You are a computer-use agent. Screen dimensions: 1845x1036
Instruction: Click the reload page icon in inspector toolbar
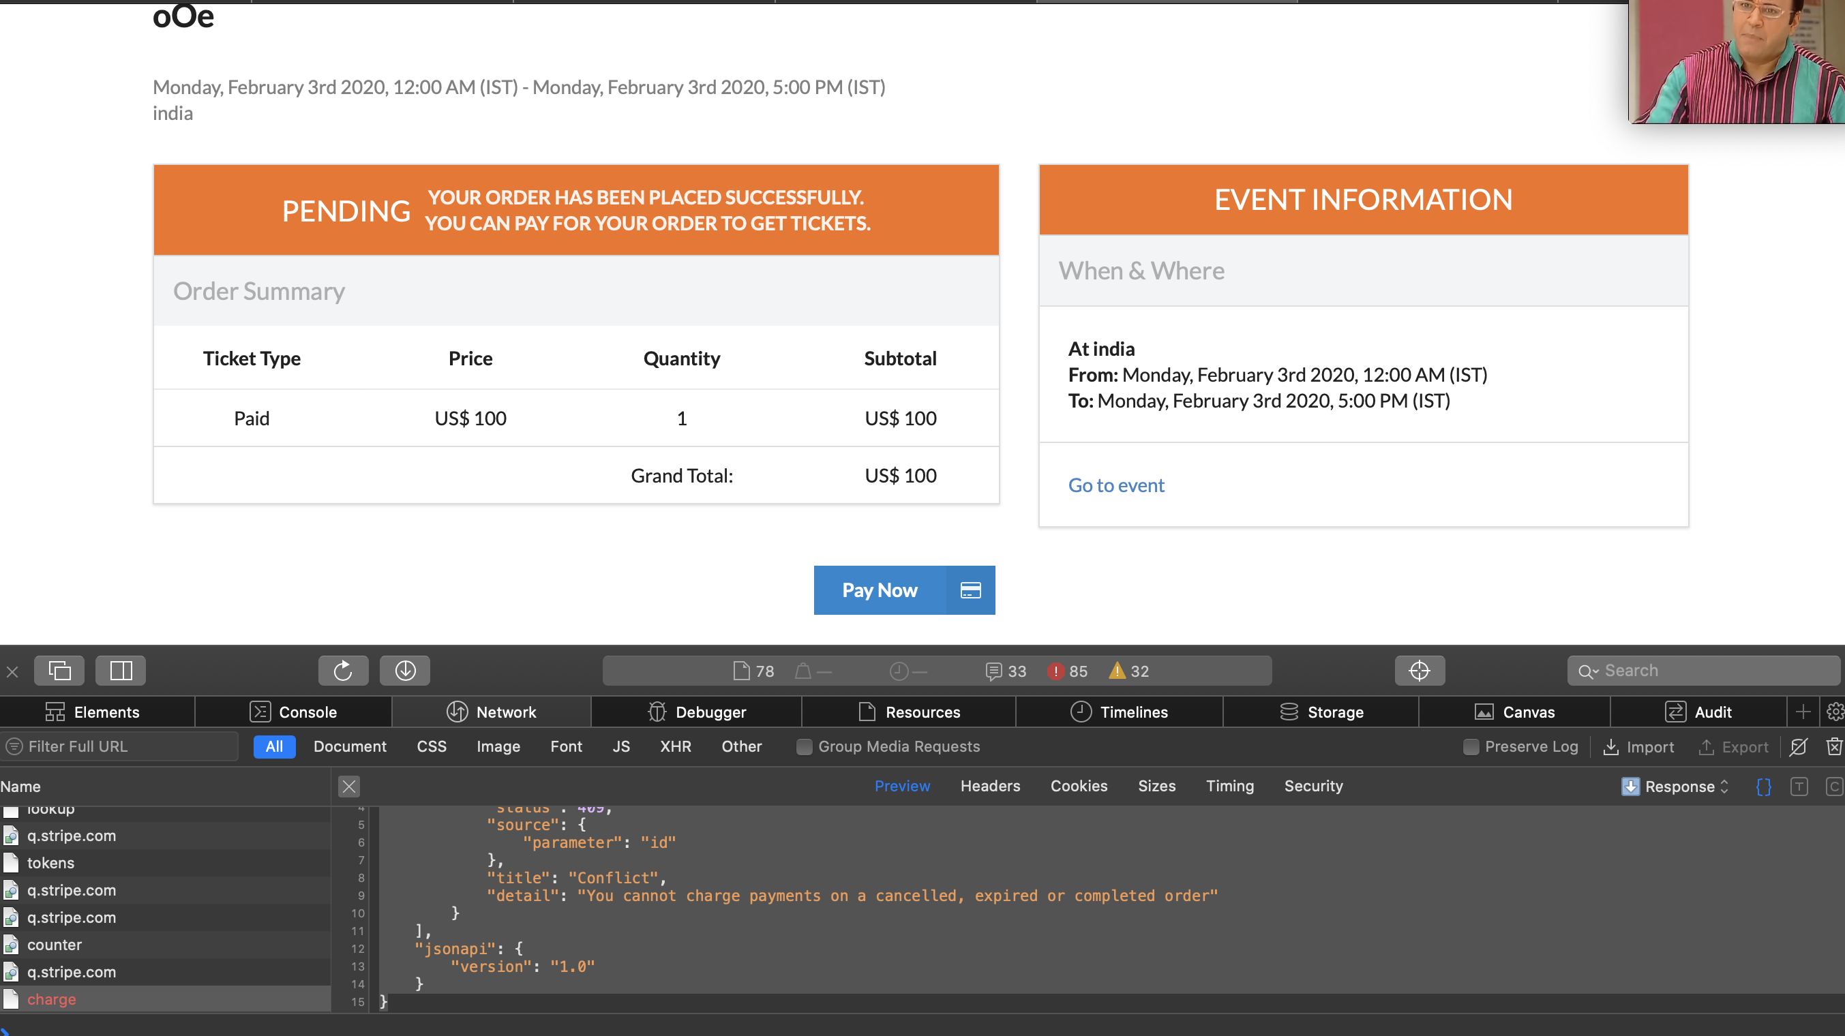[x=343, y=670]
